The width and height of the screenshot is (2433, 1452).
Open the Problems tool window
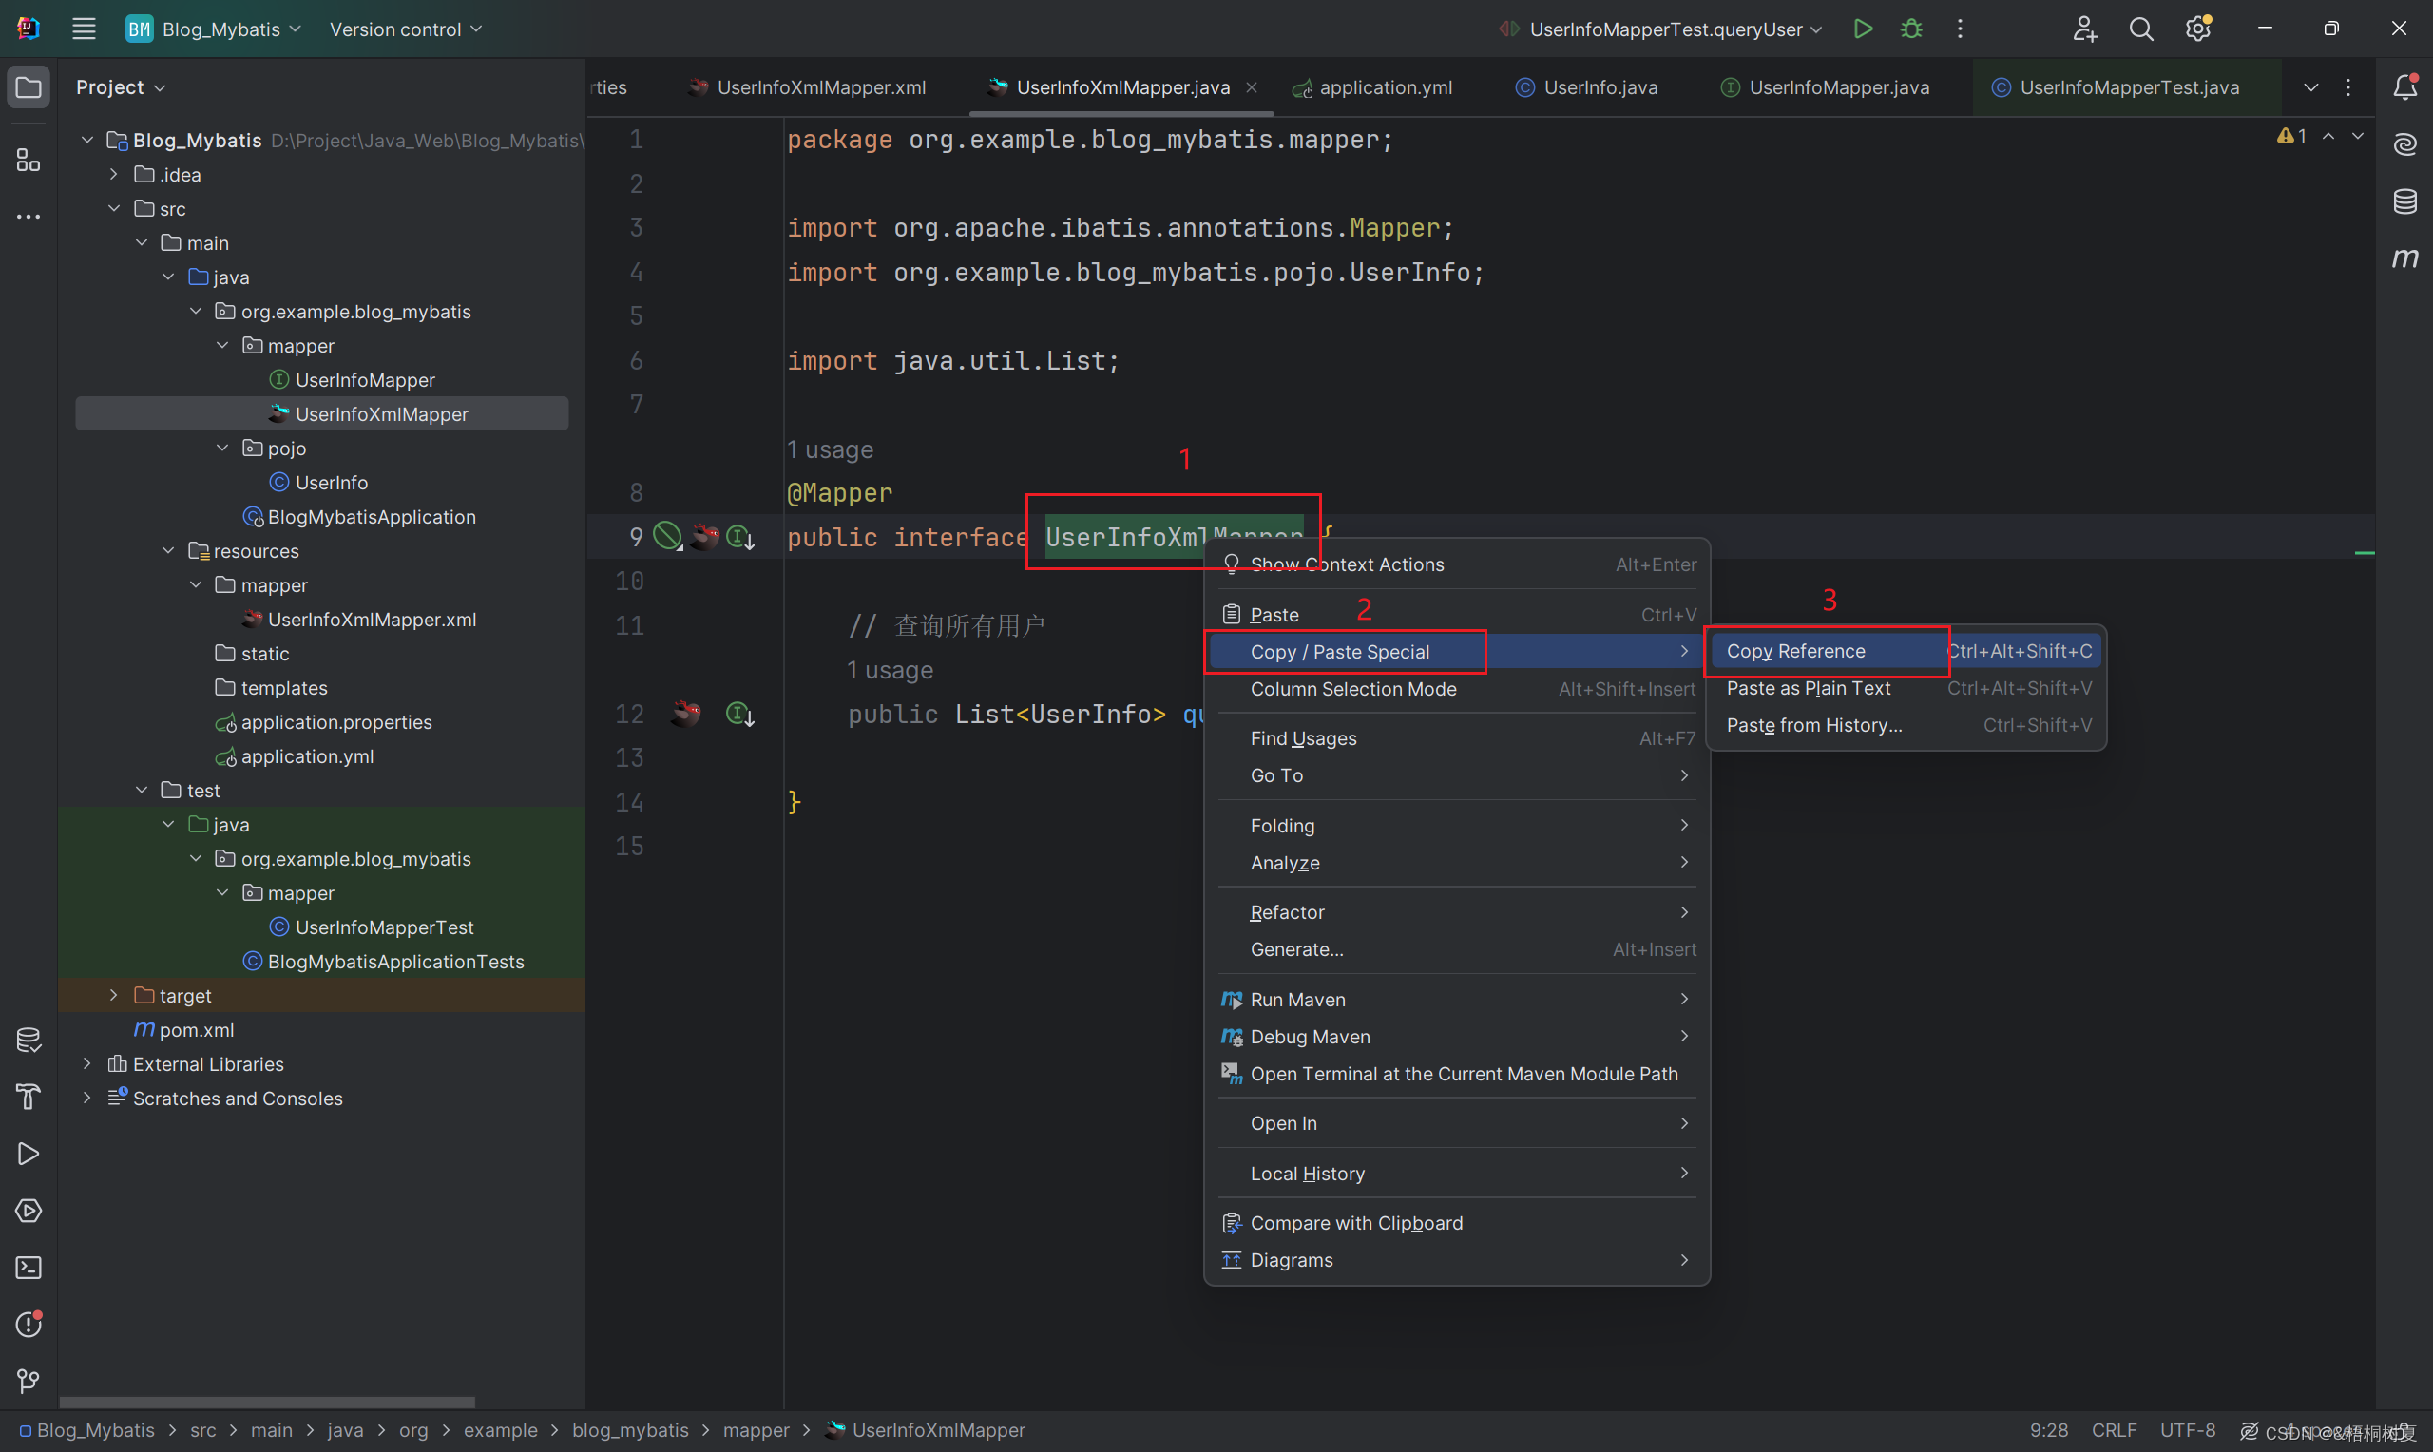coord(29,1324)
